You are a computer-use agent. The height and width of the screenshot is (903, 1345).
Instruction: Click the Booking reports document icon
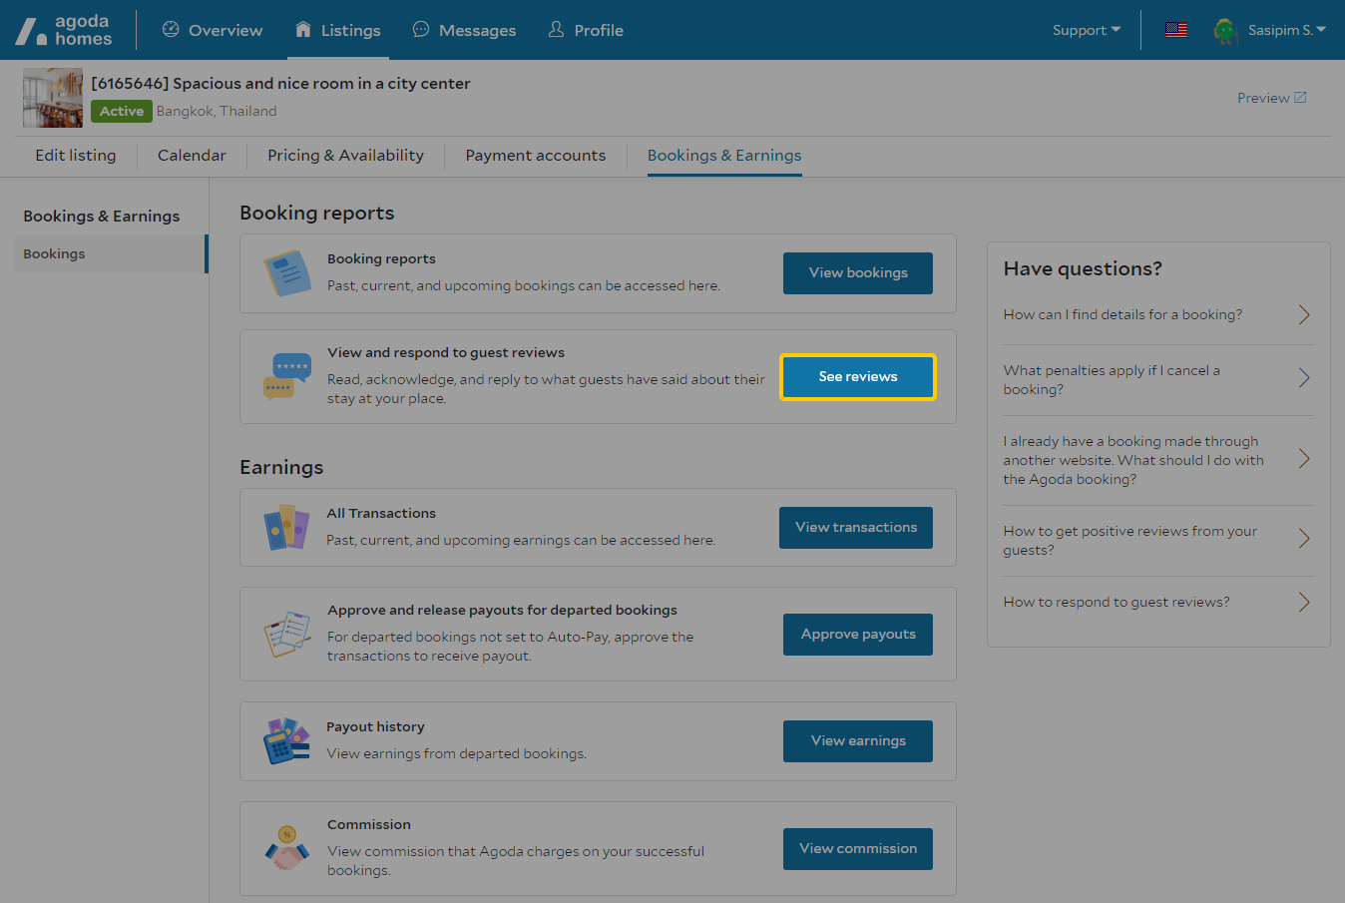[x=286, y=272]
